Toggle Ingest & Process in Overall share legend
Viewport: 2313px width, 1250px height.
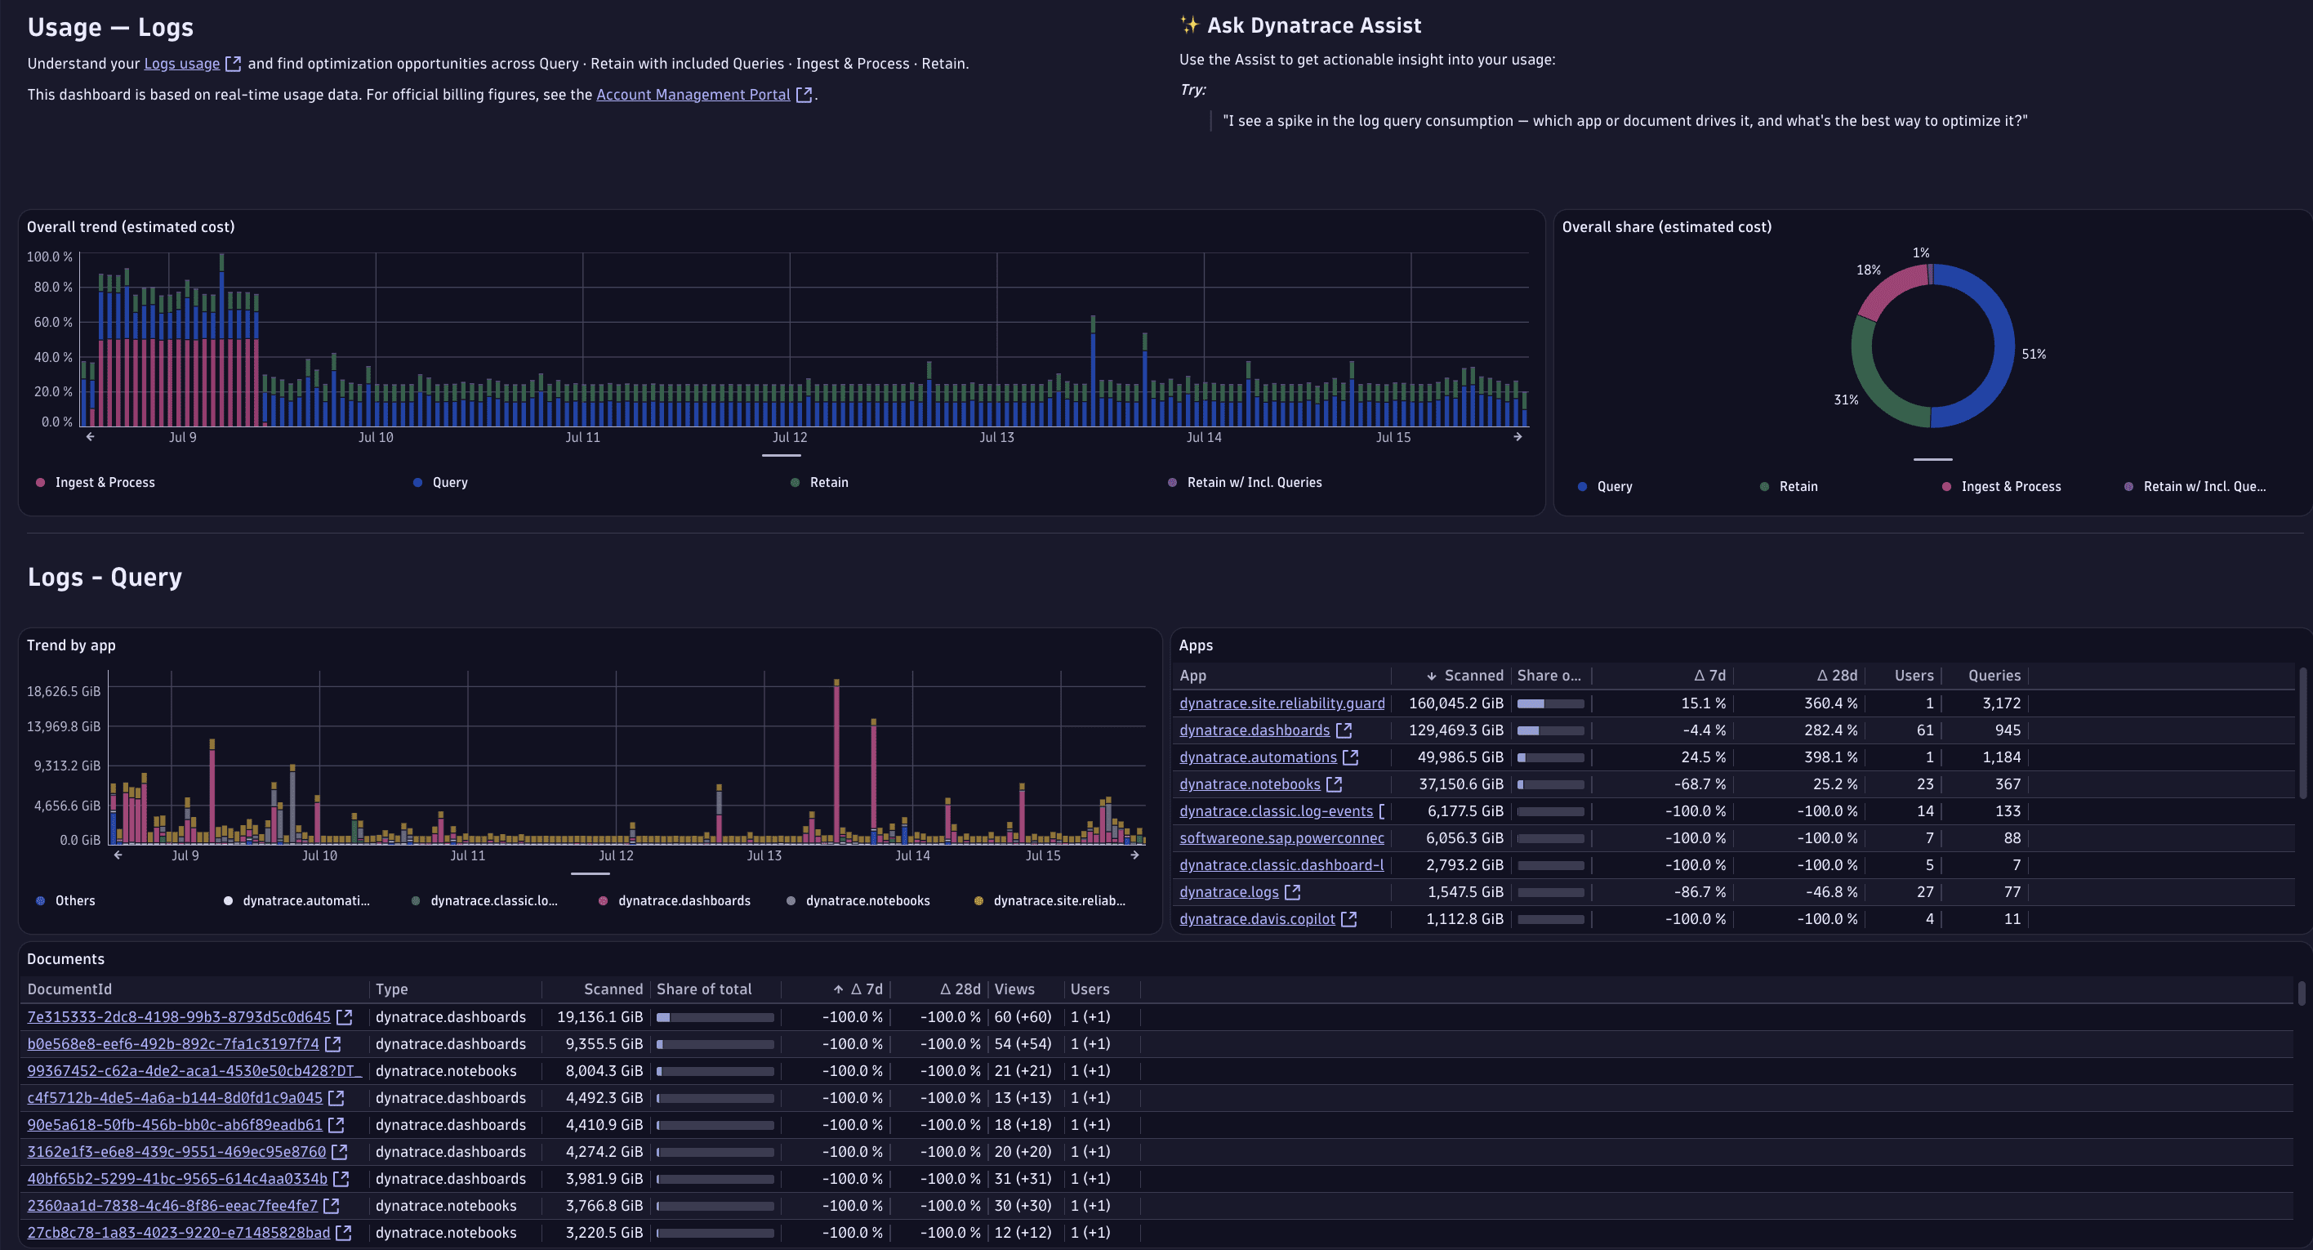coord(2002,487)
